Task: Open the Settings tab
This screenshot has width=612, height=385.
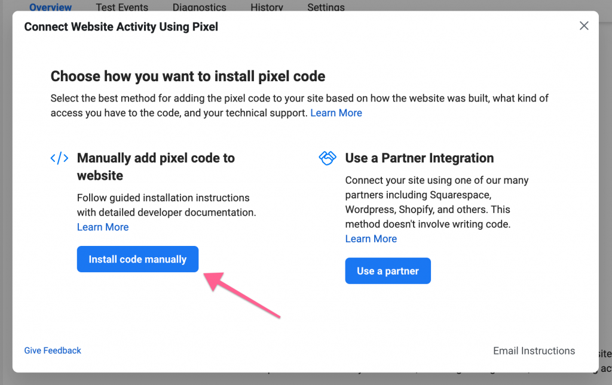Action: coord(326,7)
